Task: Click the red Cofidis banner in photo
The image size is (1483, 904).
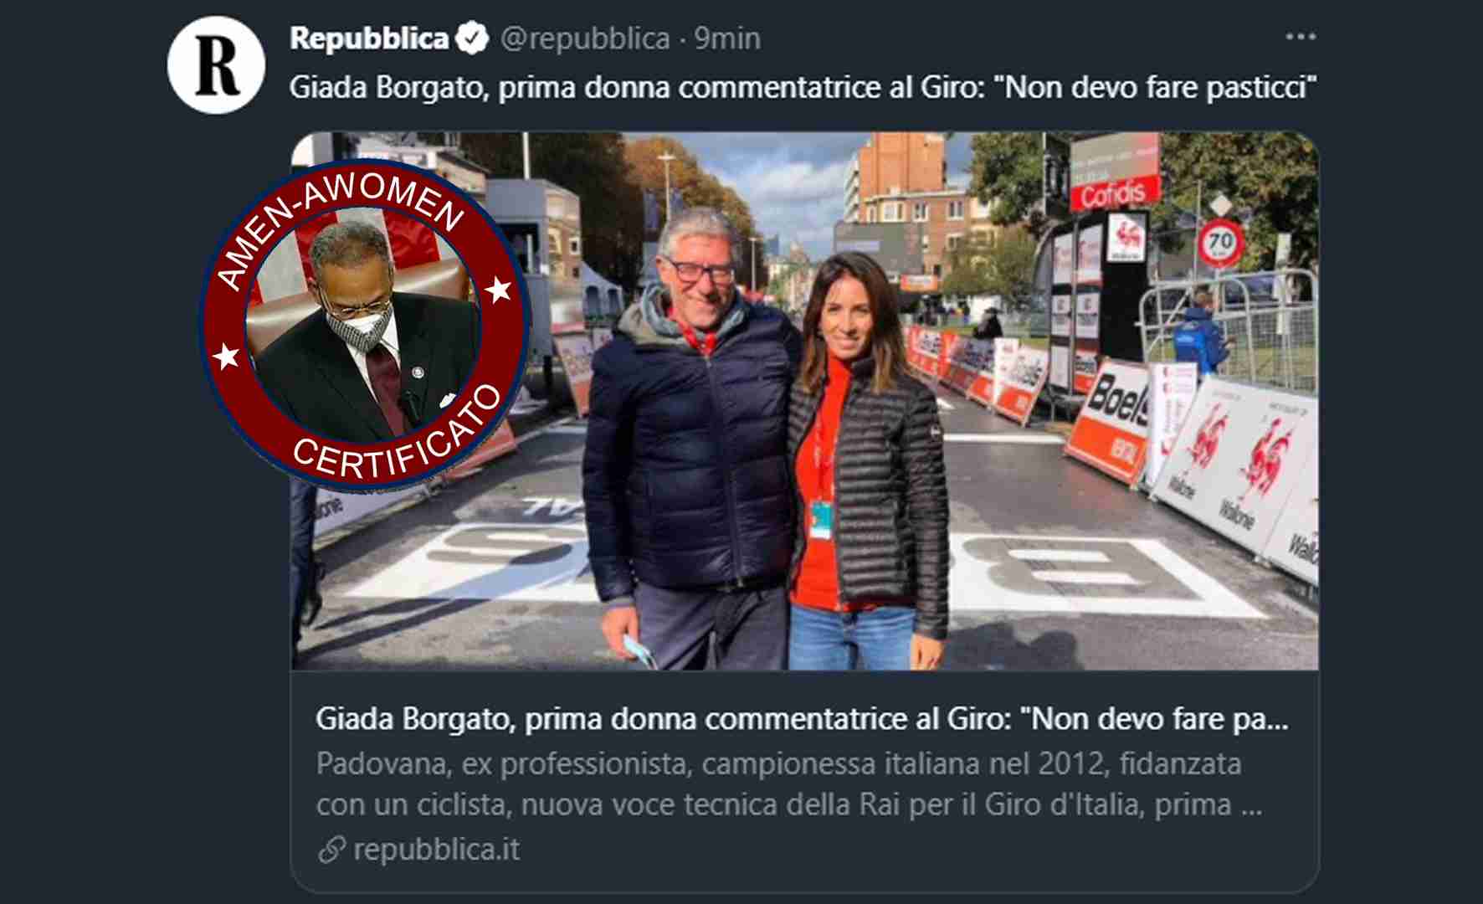Action: (x=1115, y=193)
